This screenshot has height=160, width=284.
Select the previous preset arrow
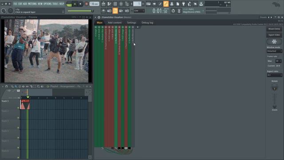click(268, 17)
